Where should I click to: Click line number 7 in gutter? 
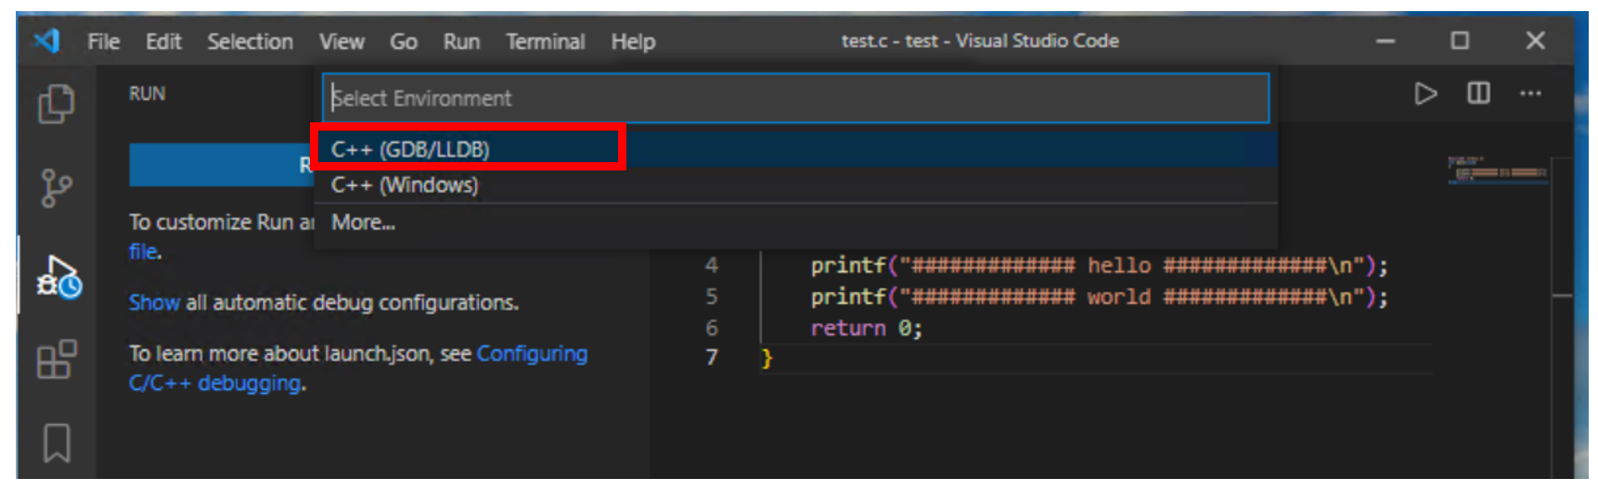711,358
